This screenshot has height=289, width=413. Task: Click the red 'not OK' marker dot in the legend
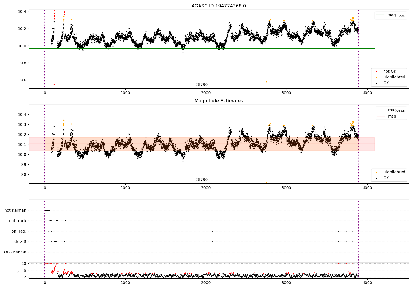(x=376, y=72)
